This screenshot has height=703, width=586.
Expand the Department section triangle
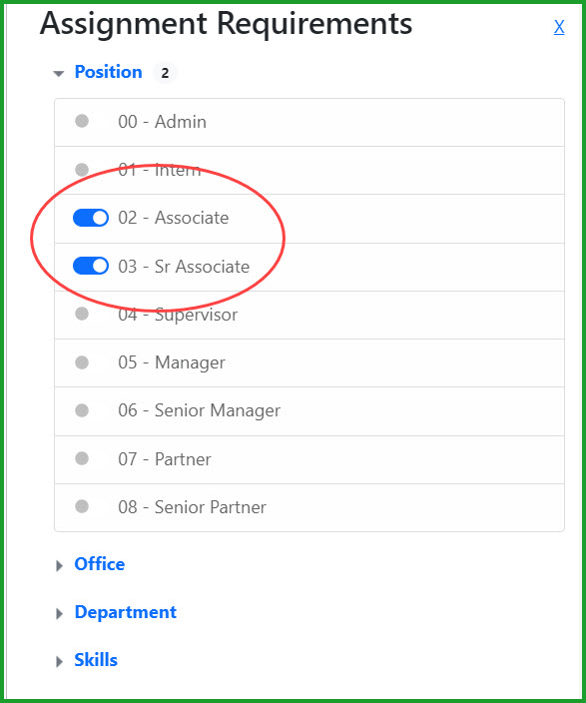[59, 613]
